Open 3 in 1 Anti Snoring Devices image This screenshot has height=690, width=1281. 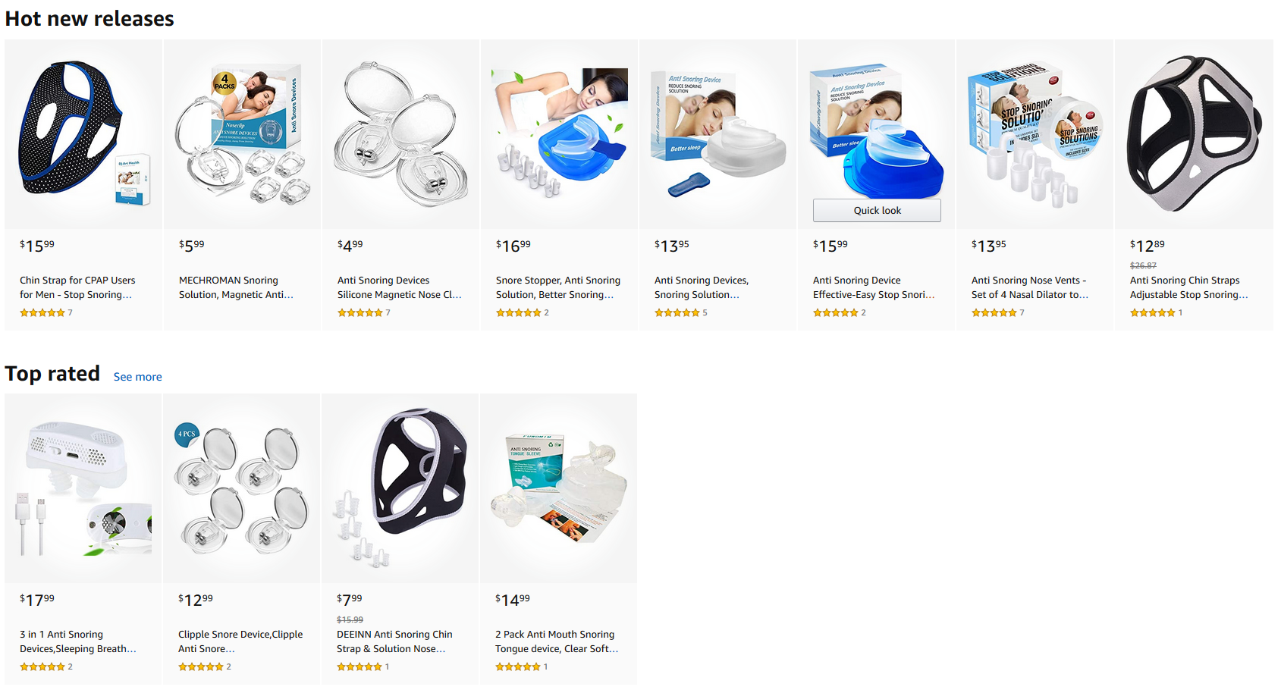(x=83, y=488)
